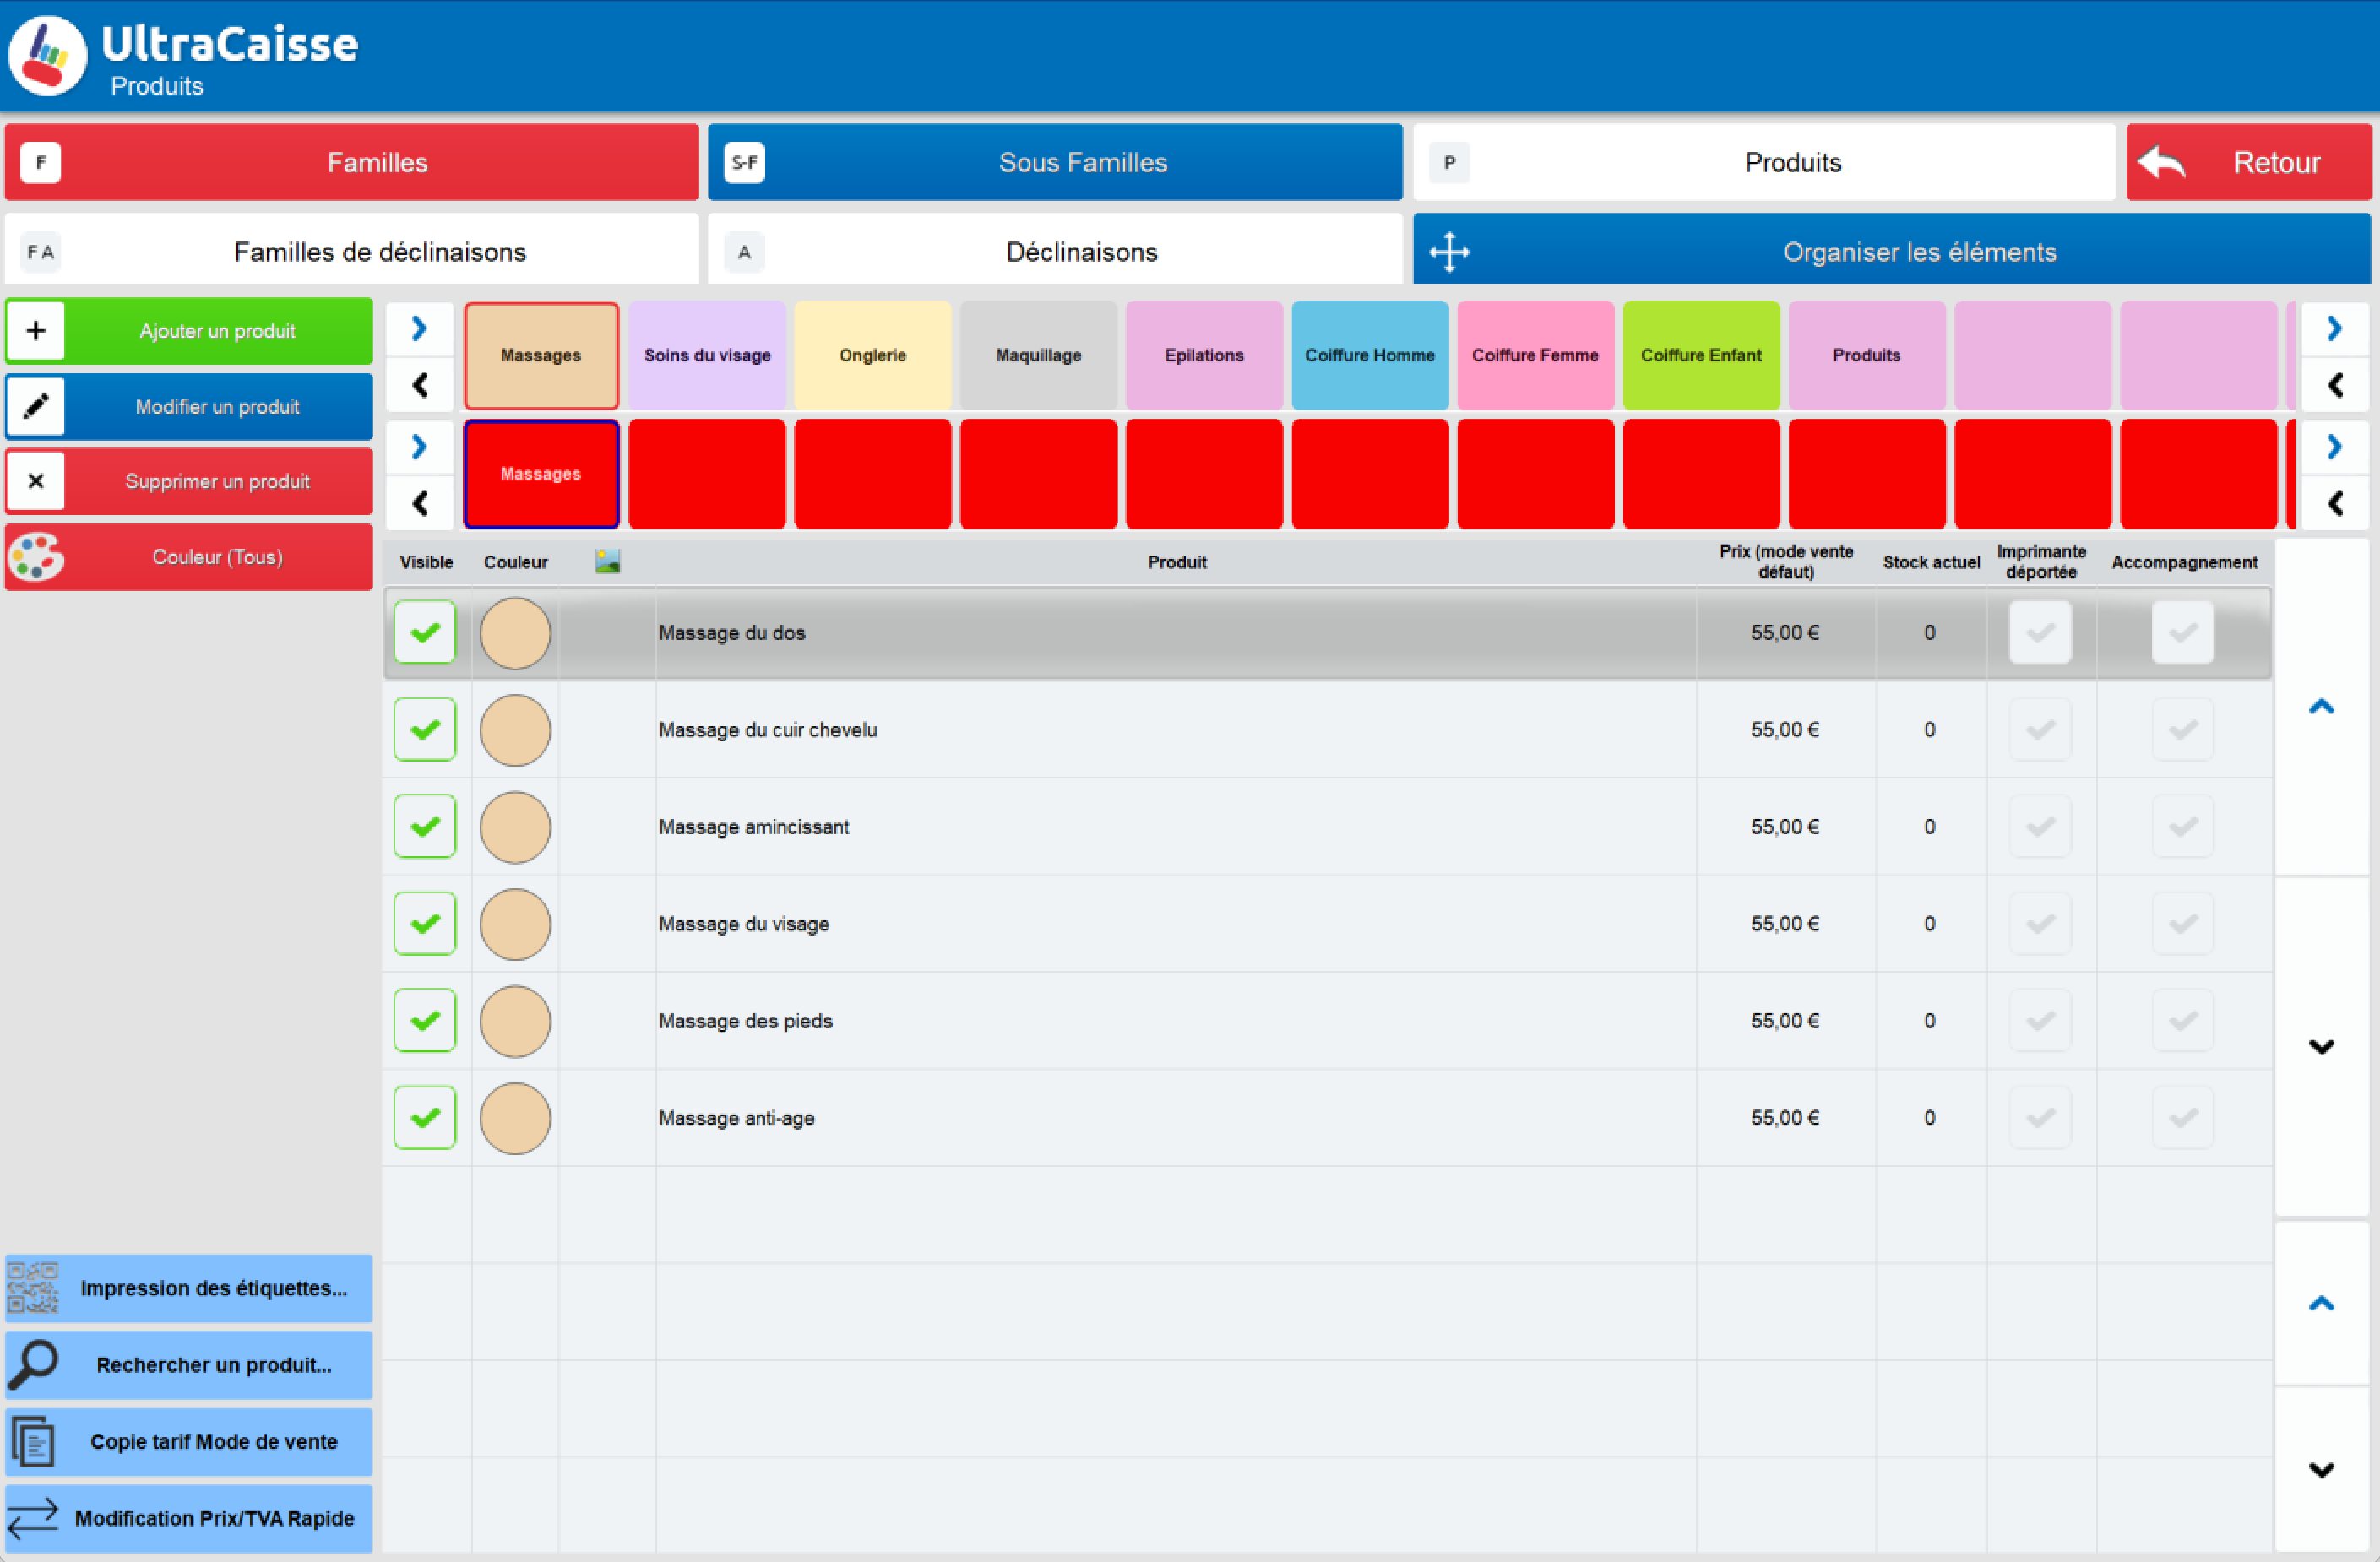Image resolution: width=2380 pixels, height=1562 pixels.
Task: Click the swap arrows Modification Prix/TVA icon
Action: [34, 1518]
